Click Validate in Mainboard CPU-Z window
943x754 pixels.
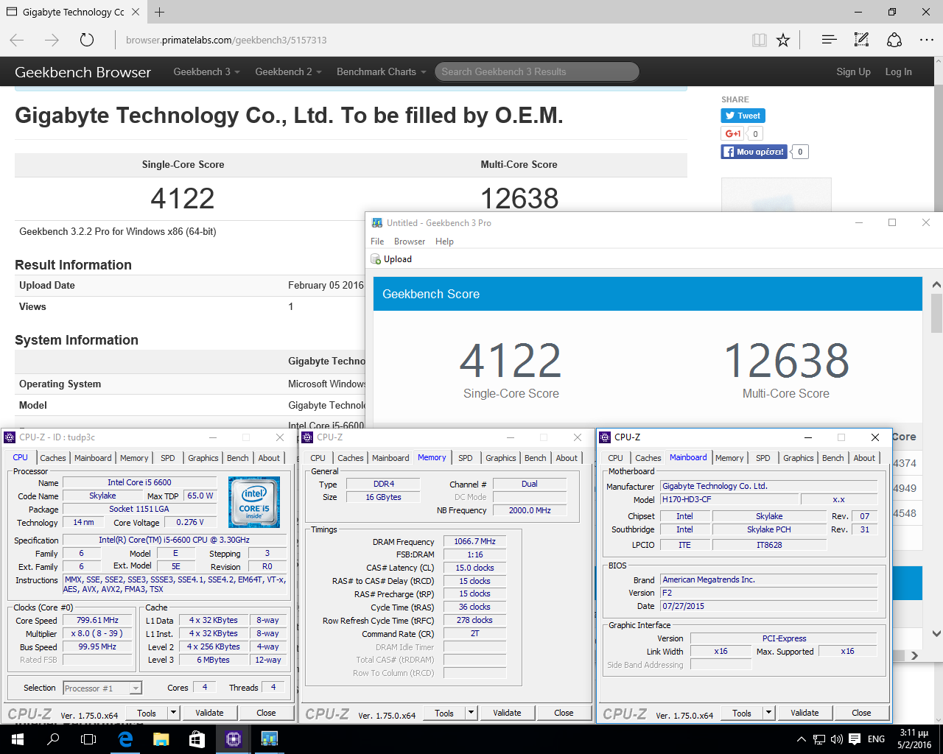tap(804, 713)
